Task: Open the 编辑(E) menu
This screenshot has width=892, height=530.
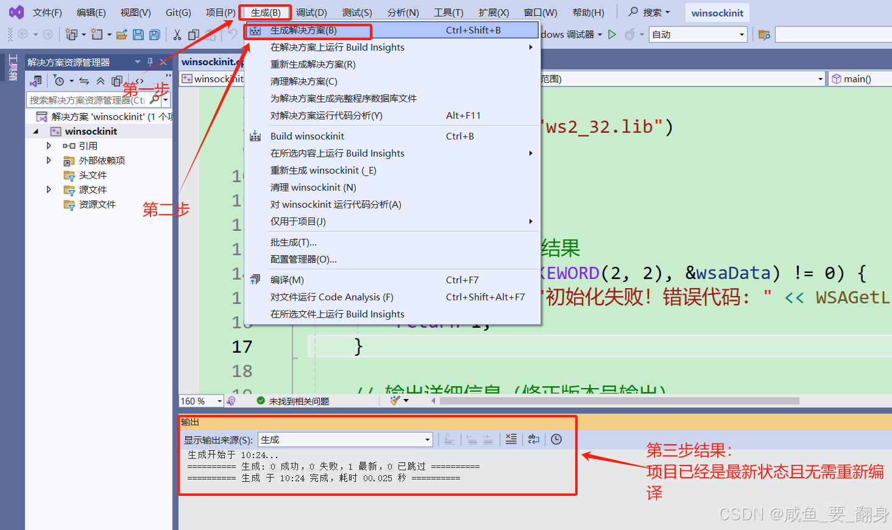Action: tap(91, 12)
